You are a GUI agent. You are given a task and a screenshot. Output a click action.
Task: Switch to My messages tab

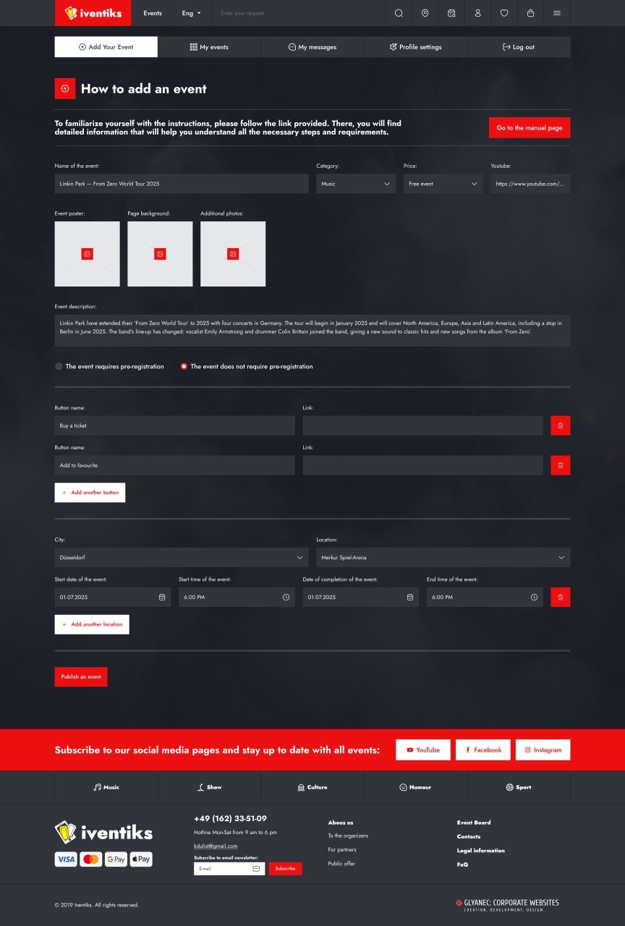(x=312, y=47)
